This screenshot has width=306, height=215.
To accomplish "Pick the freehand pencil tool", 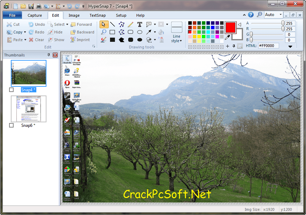I will (131, 24).
